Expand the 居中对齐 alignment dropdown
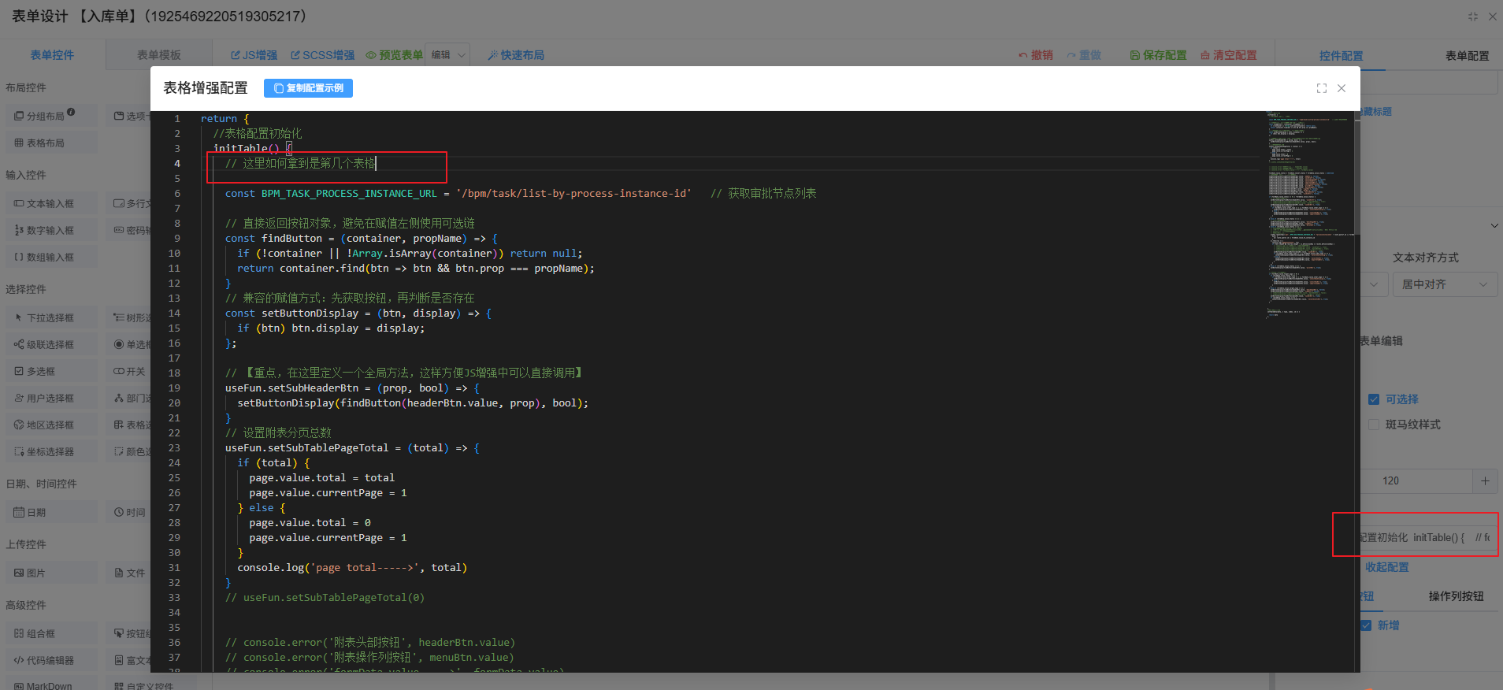 click(x=1444, y=284)
